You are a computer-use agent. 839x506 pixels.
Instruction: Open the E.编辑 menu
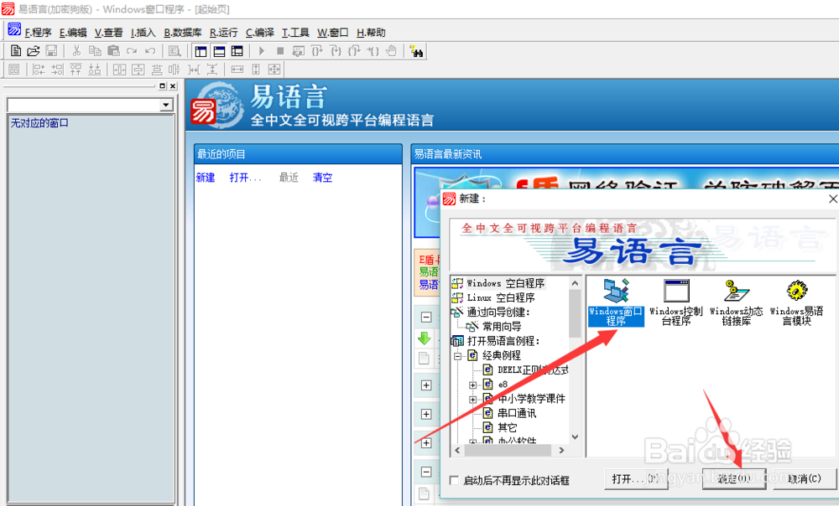(x=73, y=33)
